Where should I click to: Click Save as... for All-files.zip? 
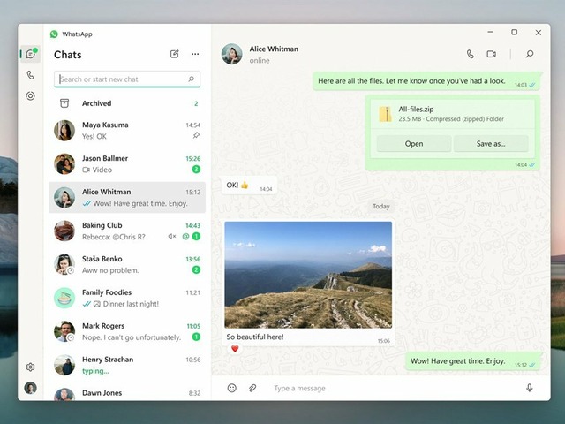point(491,143)
